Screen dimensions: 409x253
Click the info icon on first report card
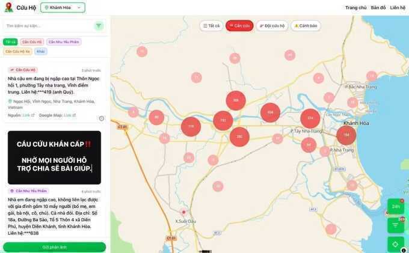point(102,118)
